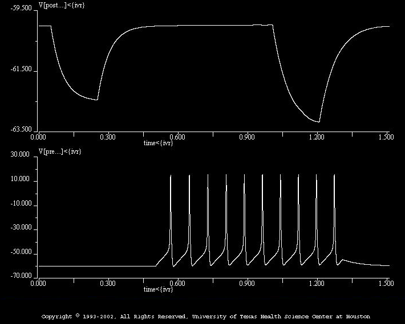Click the 0.600 tick on bottom plot's time axis

177,283
